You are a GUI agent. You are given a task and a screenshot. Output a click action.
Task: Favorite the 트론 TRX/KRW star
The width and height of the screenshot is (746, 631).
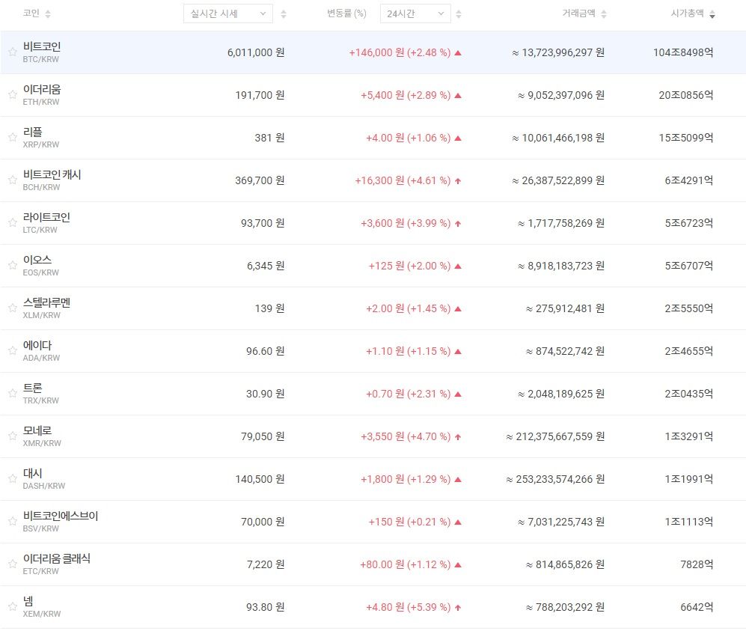(x=13, y=393)
